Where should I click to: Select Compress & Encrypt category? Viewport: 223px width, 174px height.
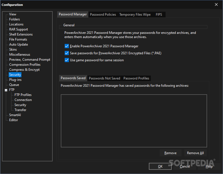pos(24,70)
